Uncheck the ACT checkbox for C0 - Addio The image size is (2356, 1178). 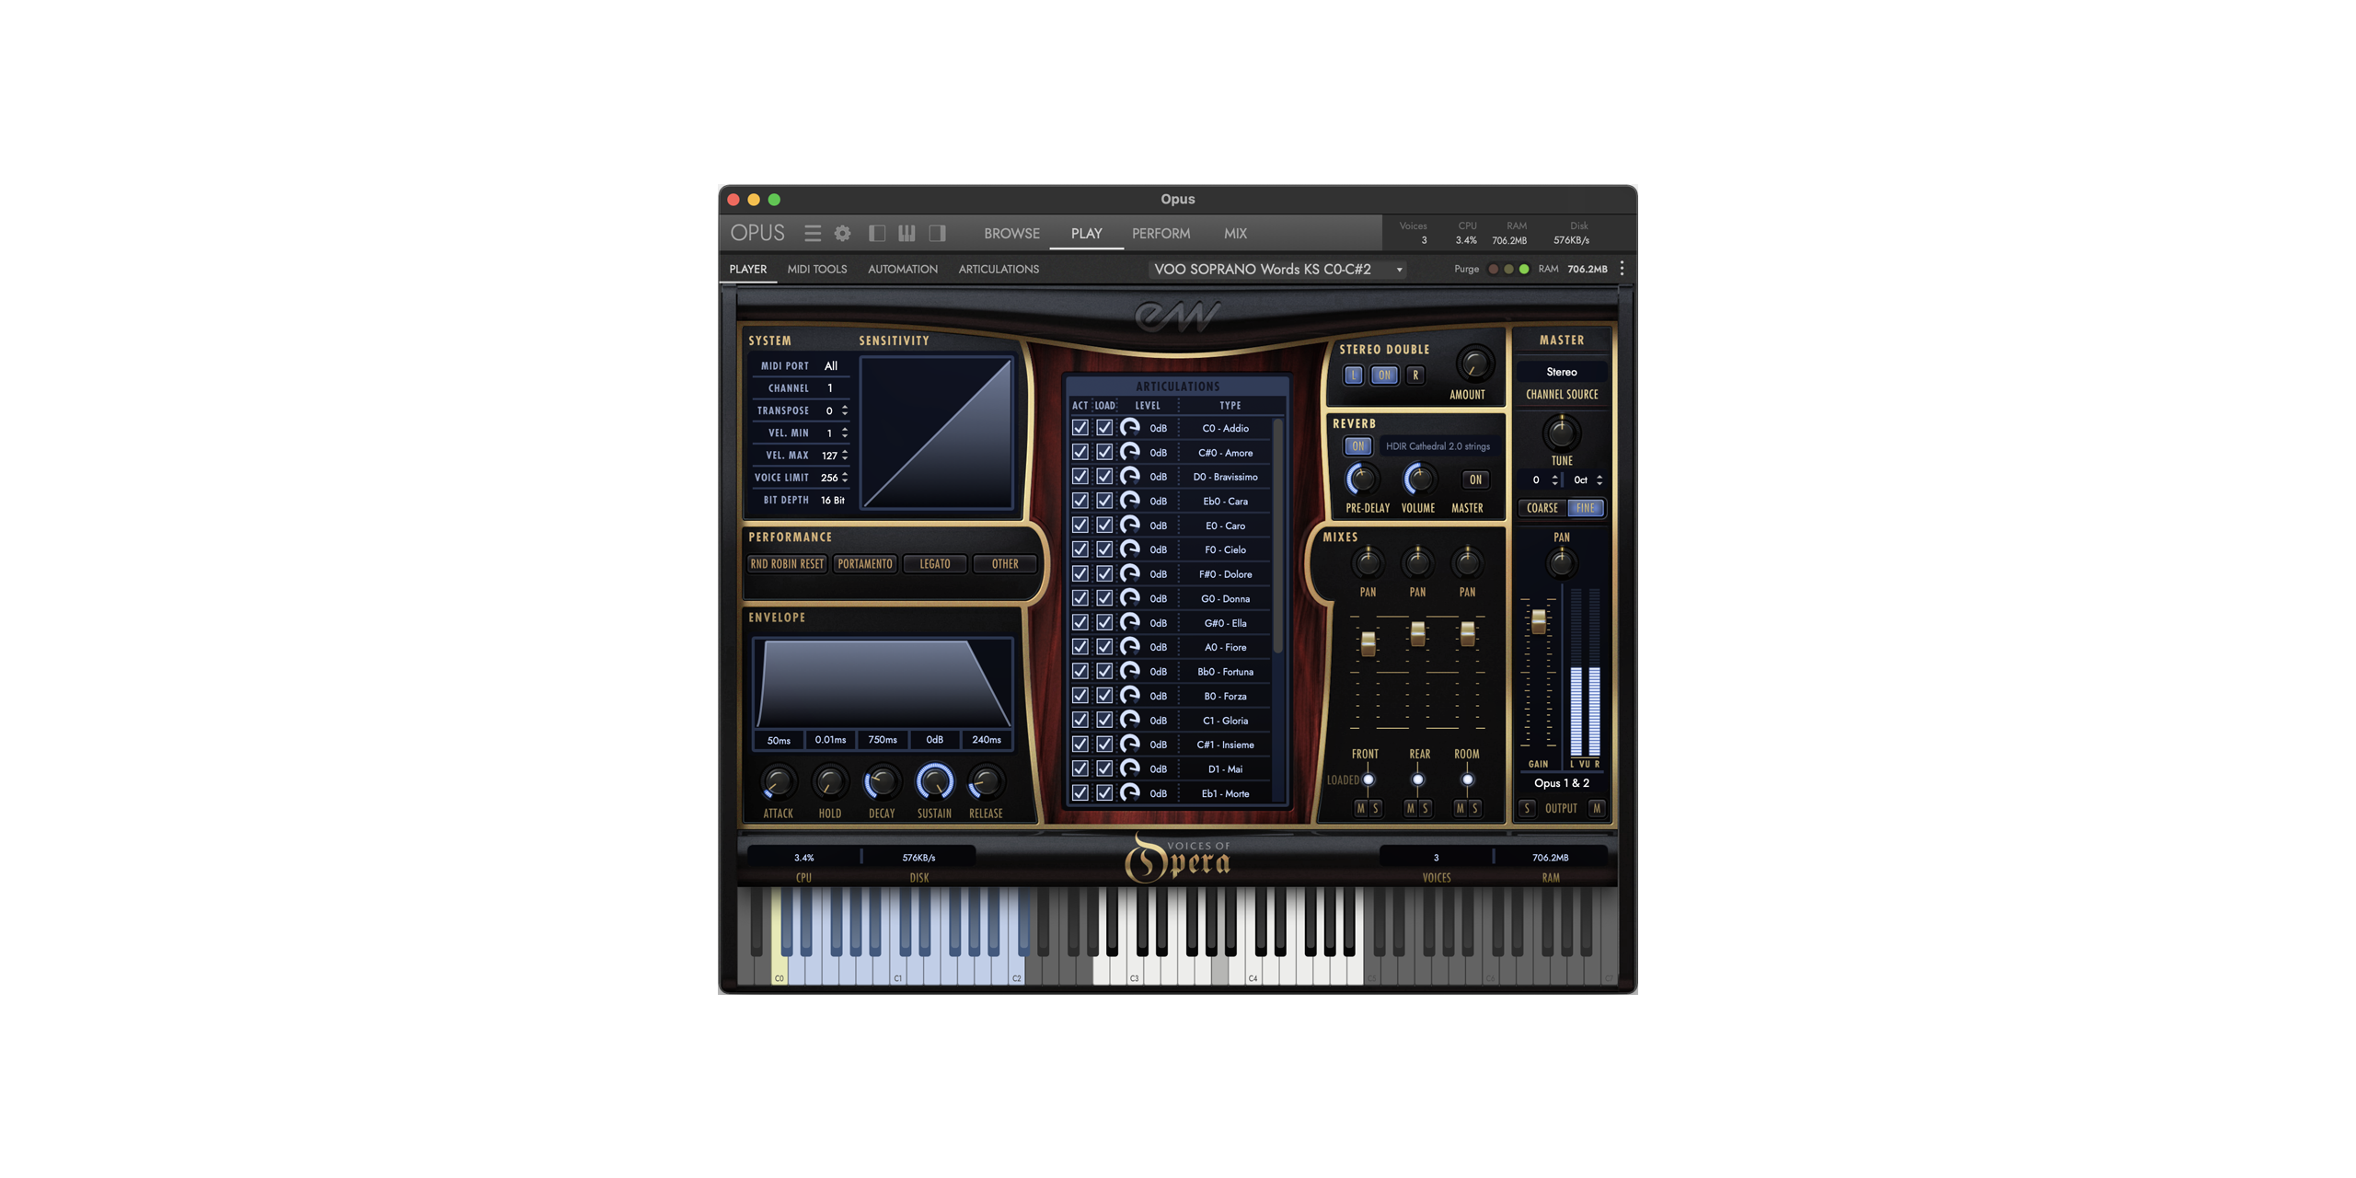coord(1080,428)
